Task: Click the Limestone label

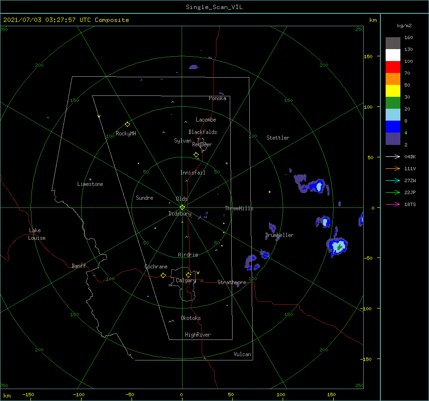Action: (90, 184)
